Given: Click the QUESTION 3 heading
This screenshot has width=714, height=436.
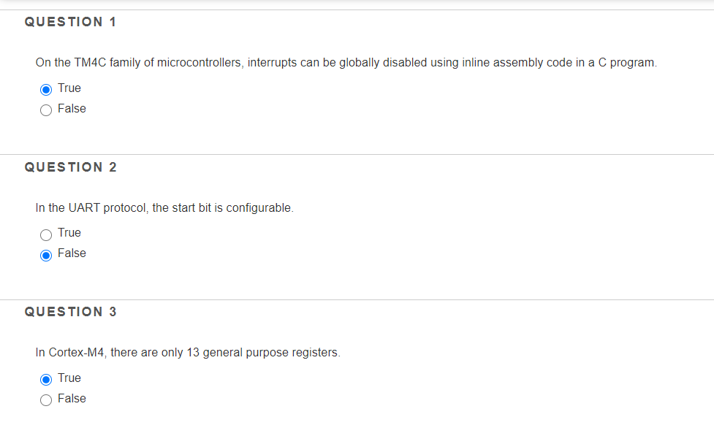Looking at the screenshot, I should click(x=71, y=311).
